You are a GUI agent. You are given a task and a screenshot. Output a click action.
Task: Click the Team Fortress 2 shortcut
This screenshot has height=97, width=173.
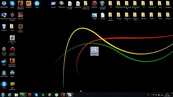21,28
